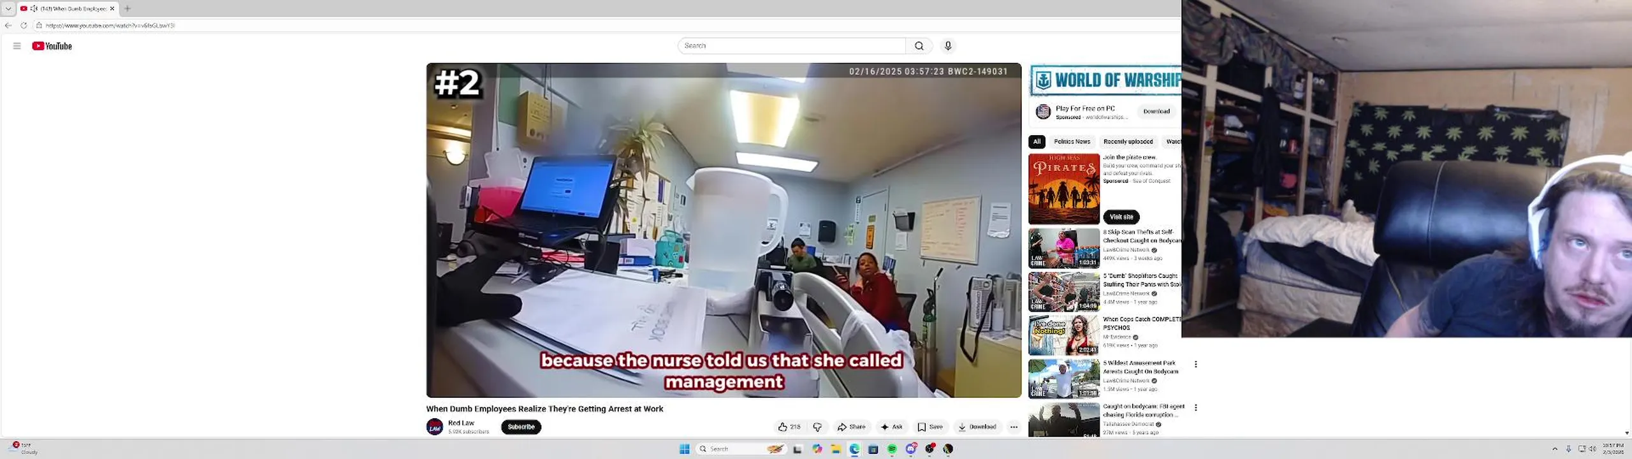Share the video
Image resolution: width=1632 pixels, height=459 pixels.
point(851,427)
